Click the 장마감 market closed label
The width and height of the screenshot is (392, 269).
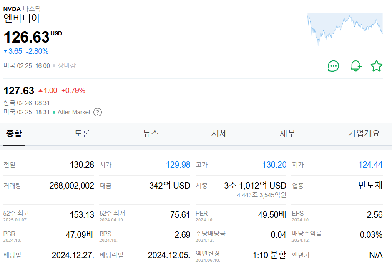click(x=67, y=65)
